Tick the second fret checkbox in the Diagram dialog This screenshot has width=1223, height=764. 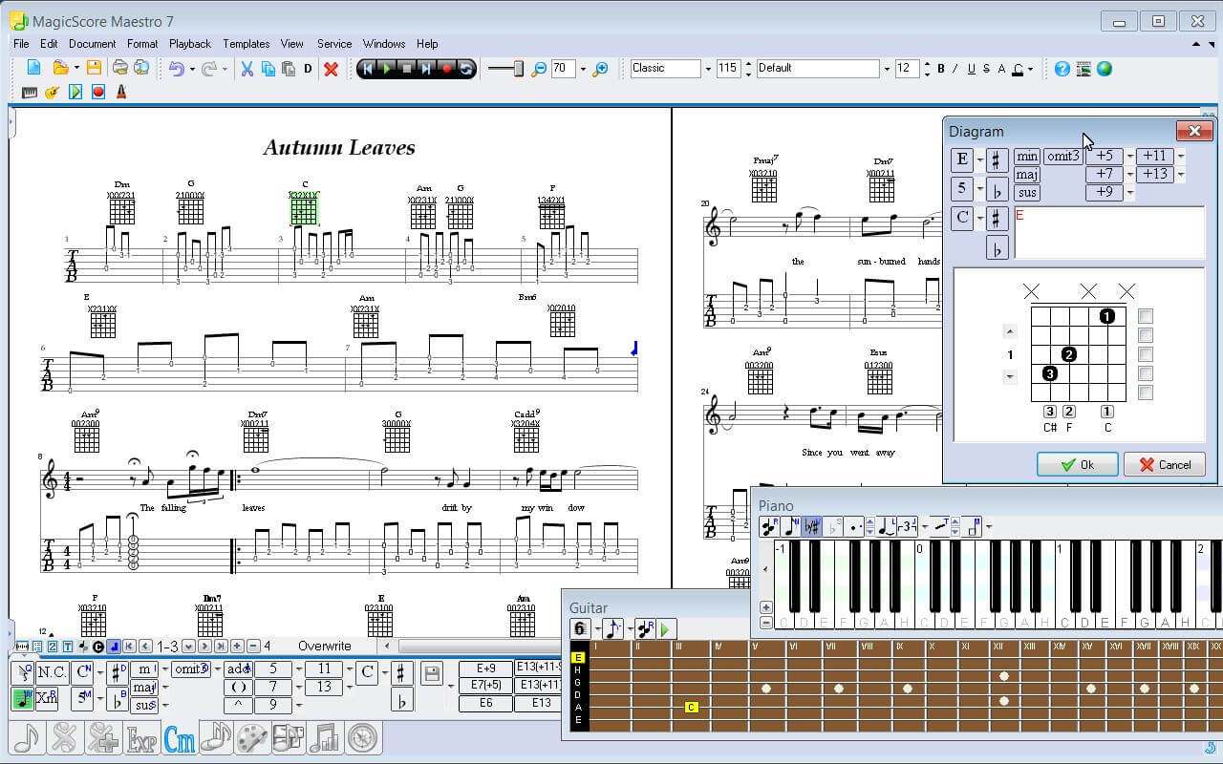(x=1147, y=335)
